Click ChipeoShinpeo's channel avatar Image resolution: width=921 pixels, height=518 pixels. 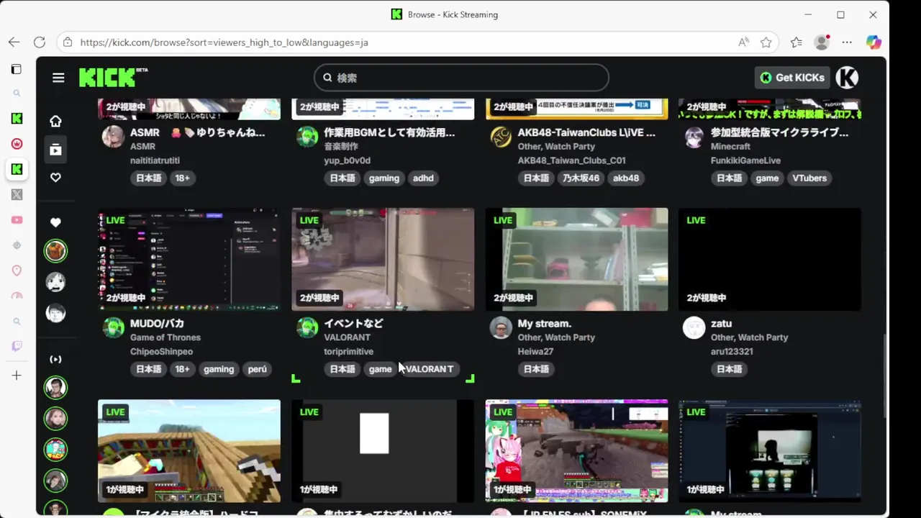coord(113,328)
